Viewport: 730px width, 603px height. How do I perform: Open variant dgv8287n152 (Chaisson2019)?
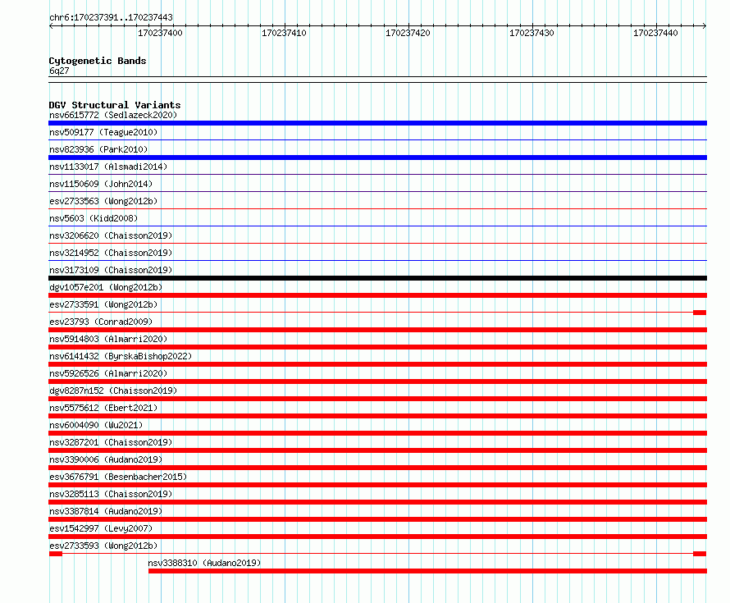coord(113,391)
